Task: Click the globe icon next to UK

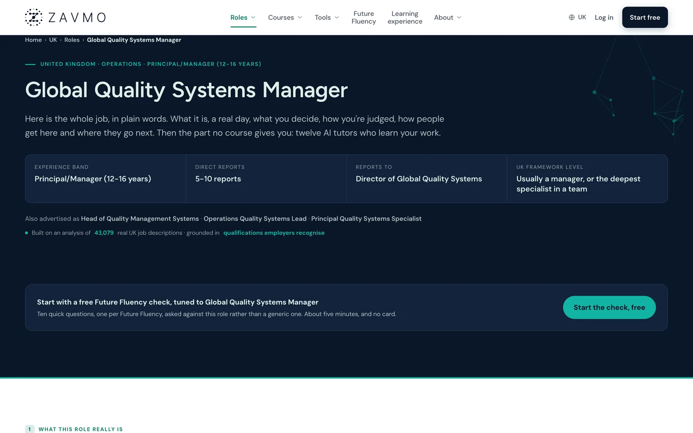Action: [572, 17]
